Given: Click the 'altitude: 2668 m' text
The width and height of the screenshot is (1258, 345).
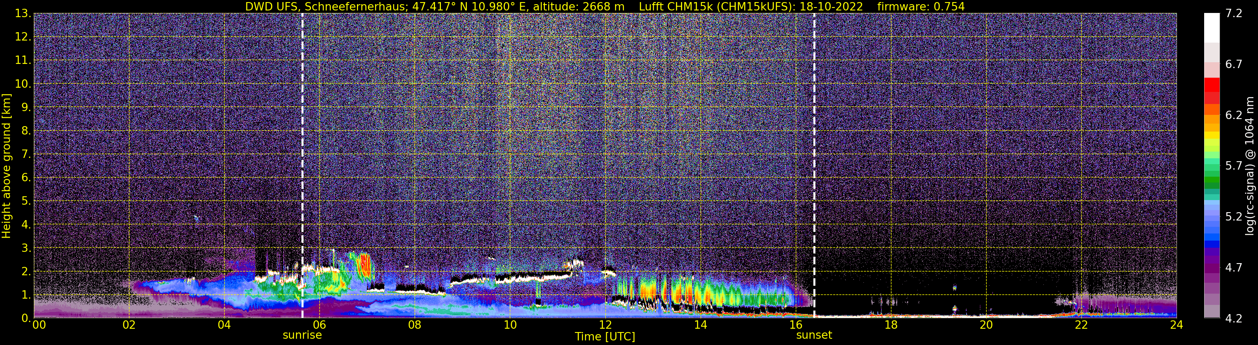Looking at the screenshot, I should click(x=578, y=6).
